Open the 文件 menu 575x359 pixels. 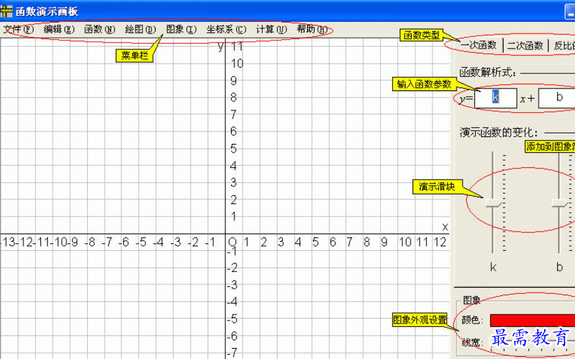click(x=18, y=29)
